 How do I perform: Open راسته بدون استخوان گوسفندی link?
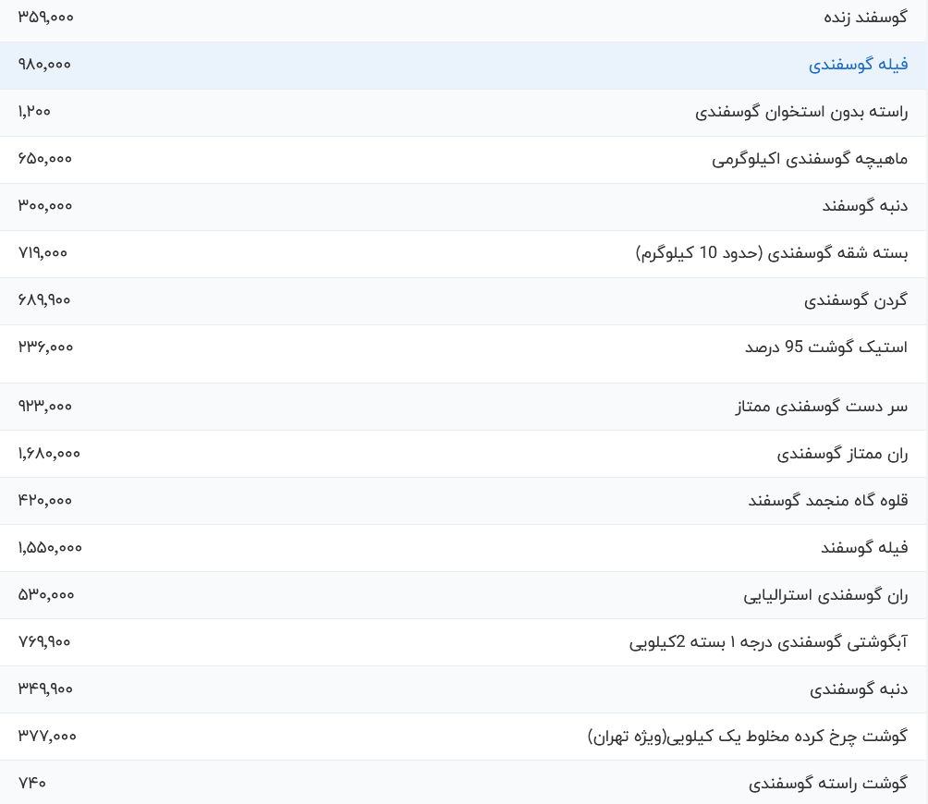(x=801, y=112)
